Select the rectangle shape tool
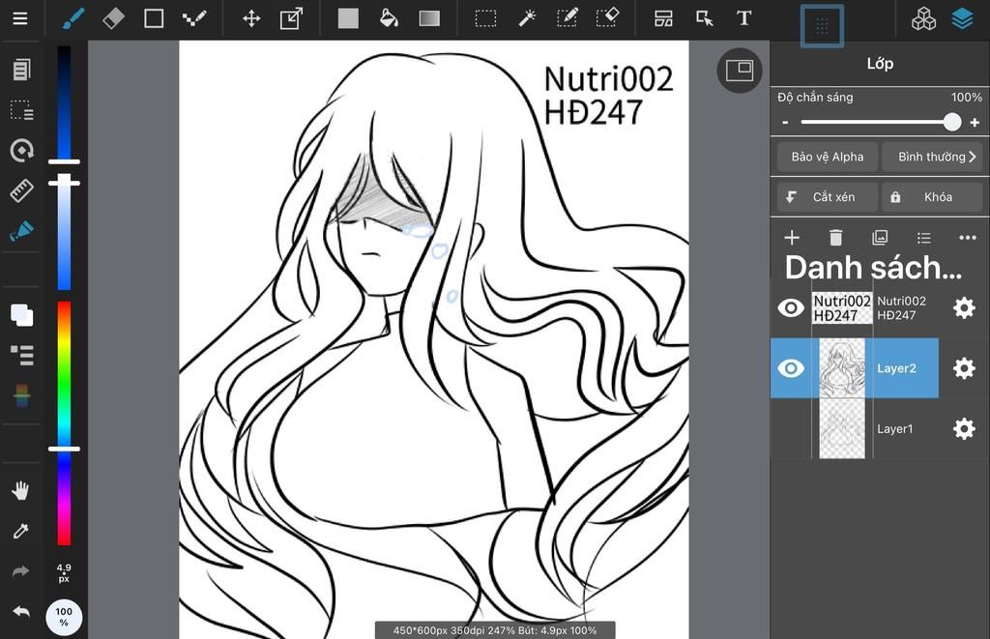Image resolution: width=990 pixels, height=639 pixels. pyautogui.click(x=154, y=18)
